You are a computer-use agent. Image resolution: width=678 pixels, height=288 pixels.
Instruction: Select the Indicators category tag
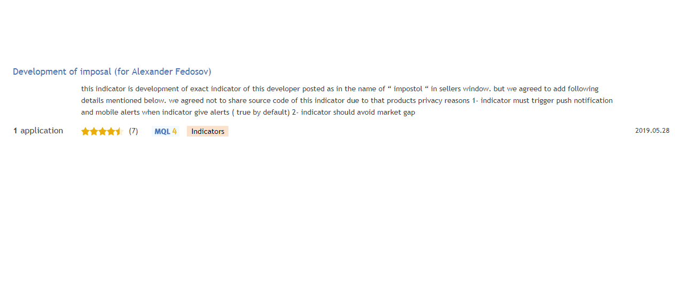click(208, 131)
